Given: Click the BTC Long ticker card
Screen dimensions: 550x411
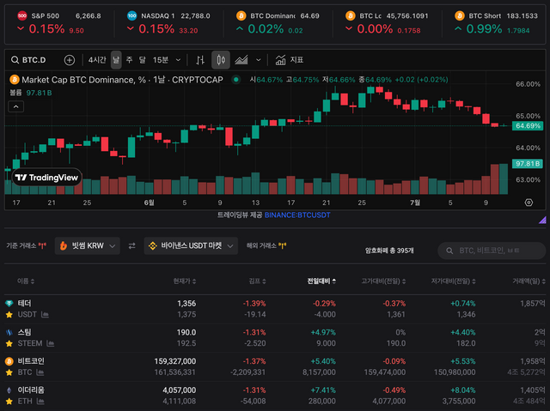Looking at the screenshot, I should (388, 23).
